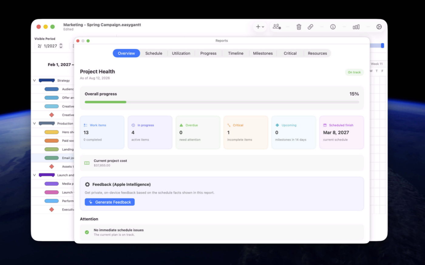Select the yellow Hero task bar
The width and height of the screenshot is (425, 265).
pyautogui.click(x=52, y=132)
